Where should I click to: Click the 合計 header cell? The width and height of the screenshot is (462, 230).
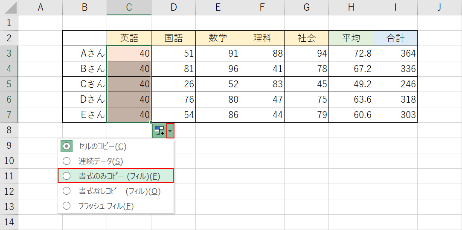click(x=395, y=38)
